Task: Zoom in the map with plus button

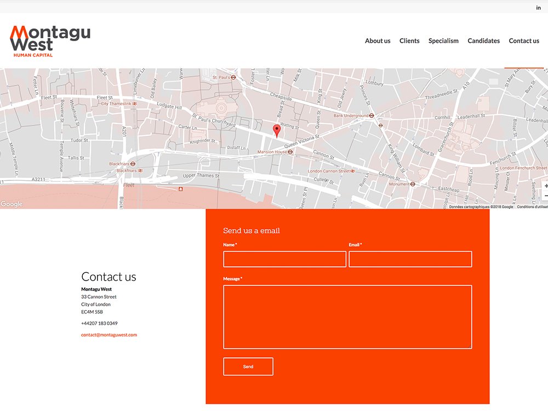Action: (x=546, y=186)
